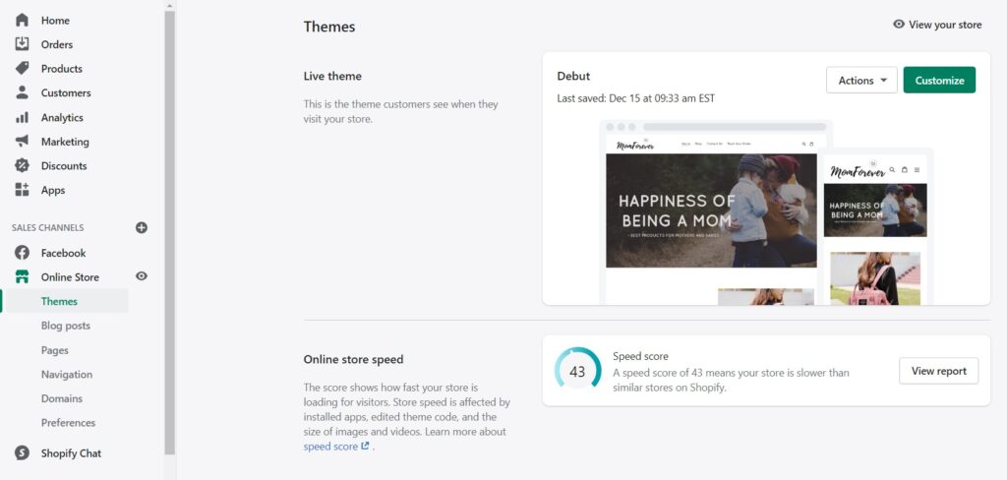Screen dimensions: 1007x480
Task: Open the Customers person icon
Action: (x=22, y=92)
